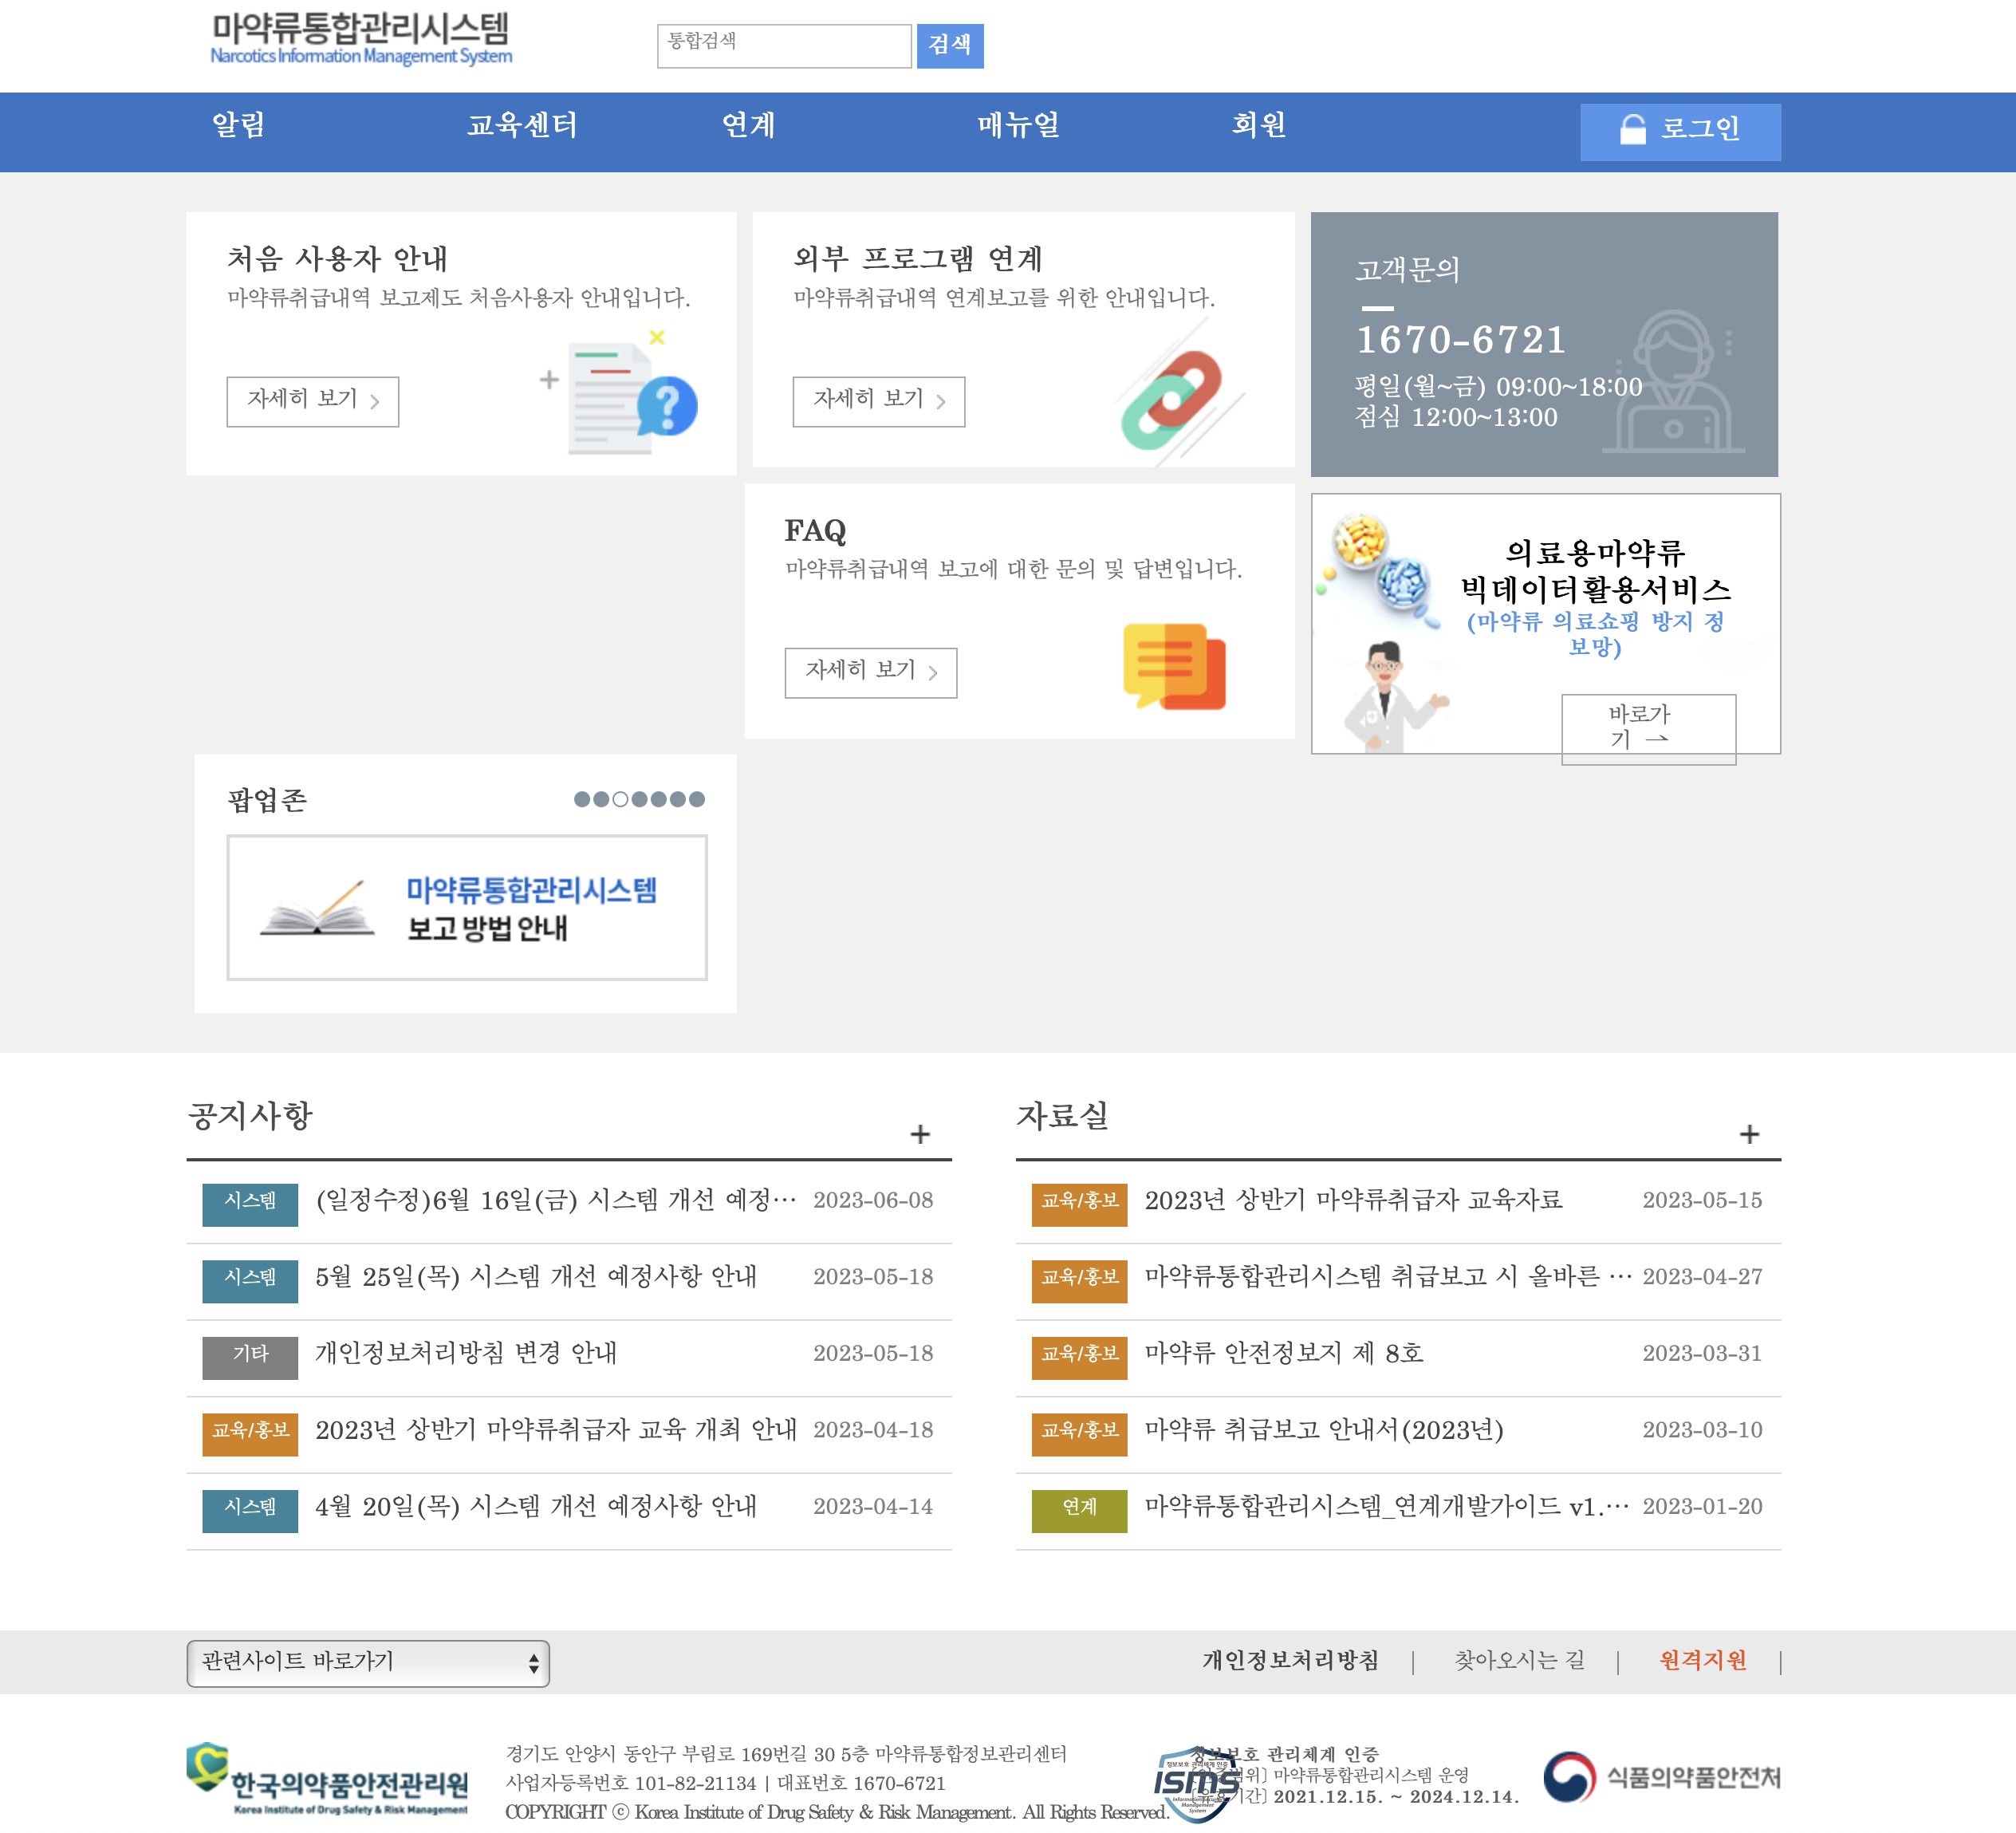Click the 통합검색 search input field

783,46
